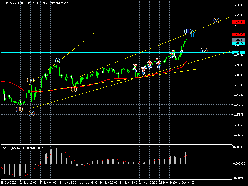Click the (i) wave label at the peak

(x=58, y=60)
